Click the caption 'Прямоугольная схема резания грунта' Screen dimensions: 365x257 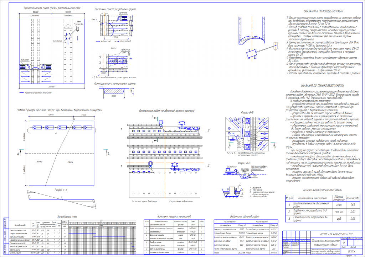(x=115, y=84)
